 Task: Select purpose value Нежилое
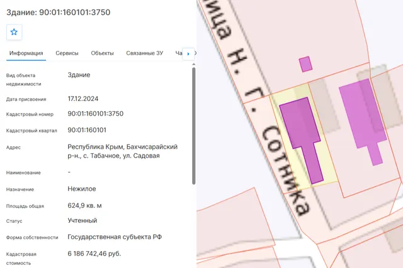tap(82, 189)
